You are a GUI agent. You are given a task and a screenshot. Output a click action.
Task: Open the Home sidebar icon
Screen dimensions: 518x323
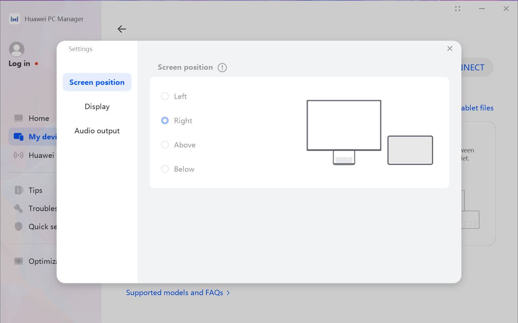(x=19, y=118)
